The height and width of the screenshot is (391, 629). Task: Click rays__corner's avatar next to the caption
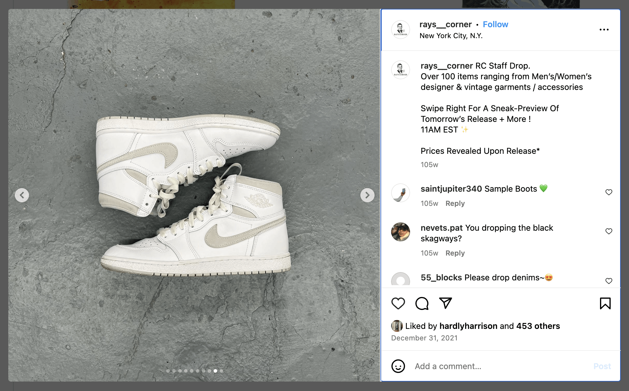coord(400,70)
